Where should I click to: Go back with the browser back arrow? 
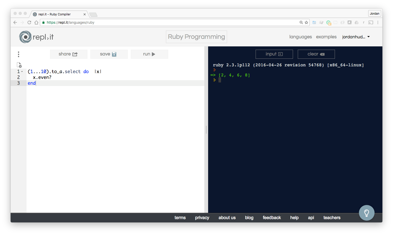point(15,22)
